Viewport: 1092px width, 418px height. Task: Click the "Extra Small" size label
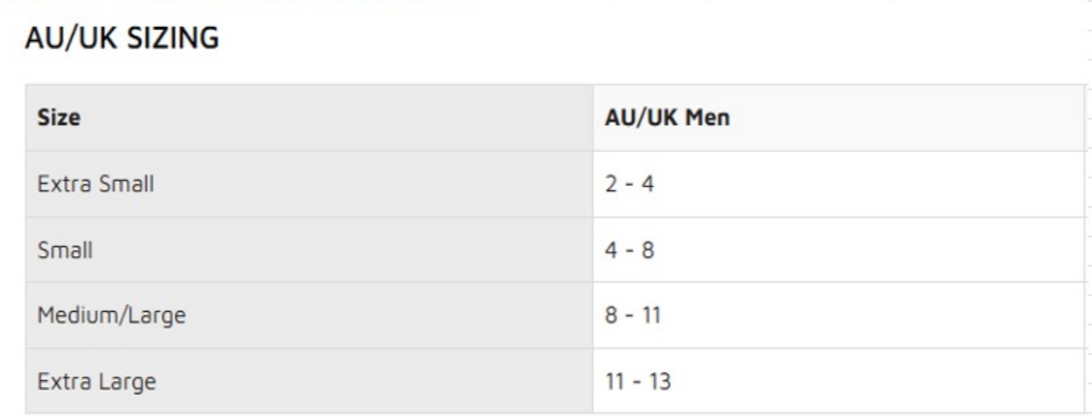click(x=96, y=183)
